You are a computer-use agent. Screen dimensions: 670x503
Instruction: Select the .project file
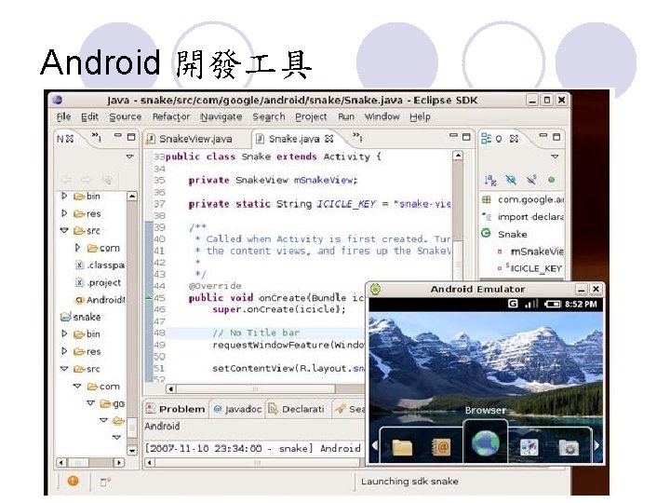click(x=98, y=283)
